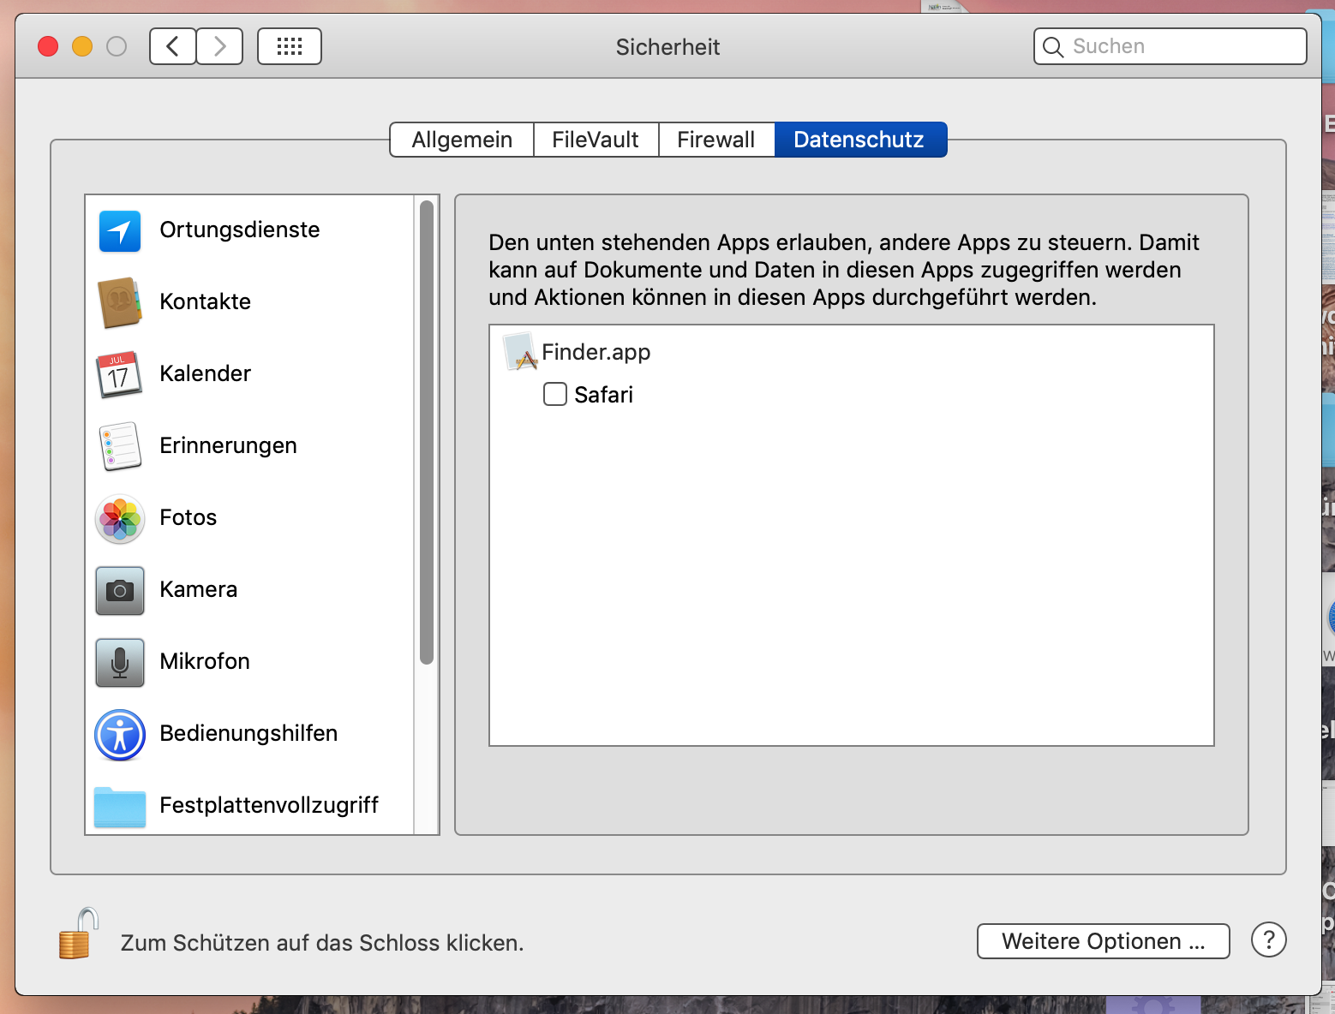1335x1014 pixels.
Task: Choose the Fotos flower icon
Action: pyautogui.click(x=120, y=518)
